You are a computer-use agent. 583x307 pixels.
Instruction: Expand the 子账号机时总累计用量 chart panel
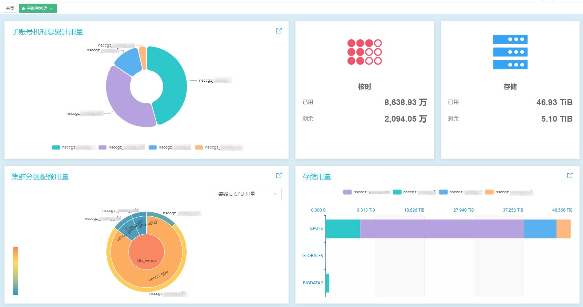pyautogui.click(x=279, y=31)
